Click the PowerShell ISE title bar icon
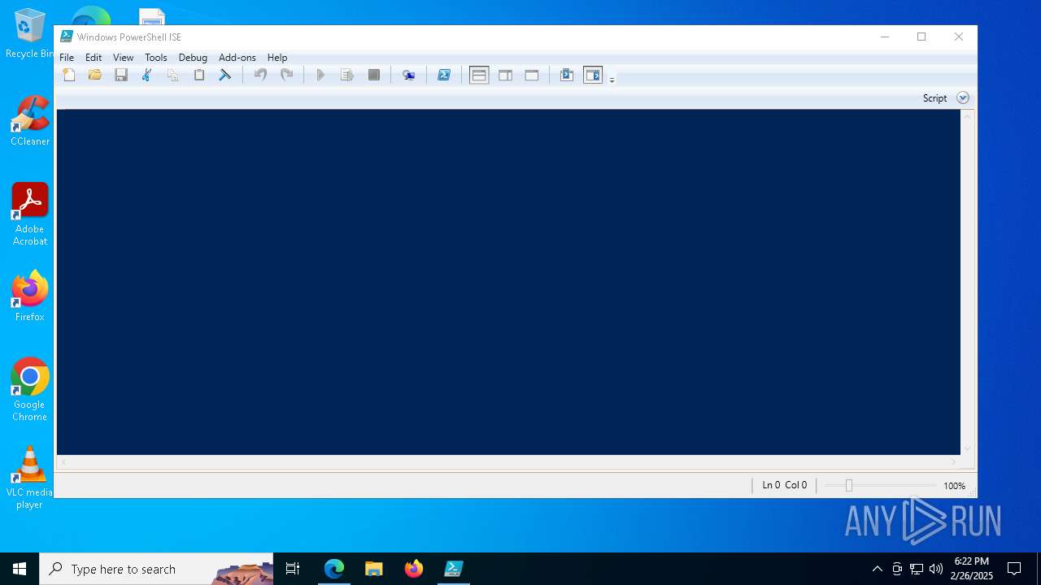Screen dimensions: 1041x585 coord(67,37)
